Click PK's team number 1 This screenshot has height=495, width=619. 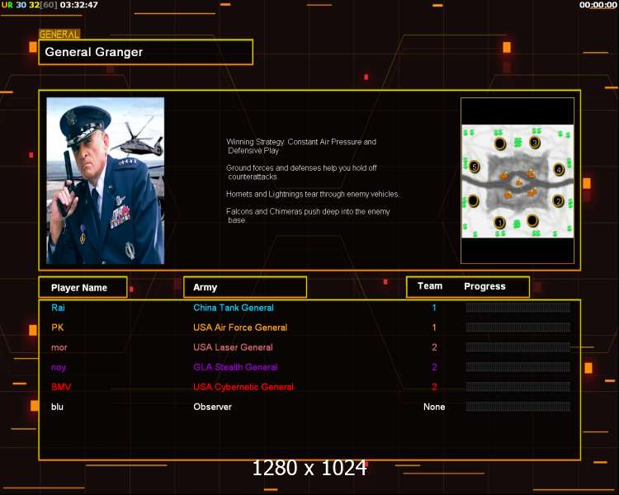[434, 328]
